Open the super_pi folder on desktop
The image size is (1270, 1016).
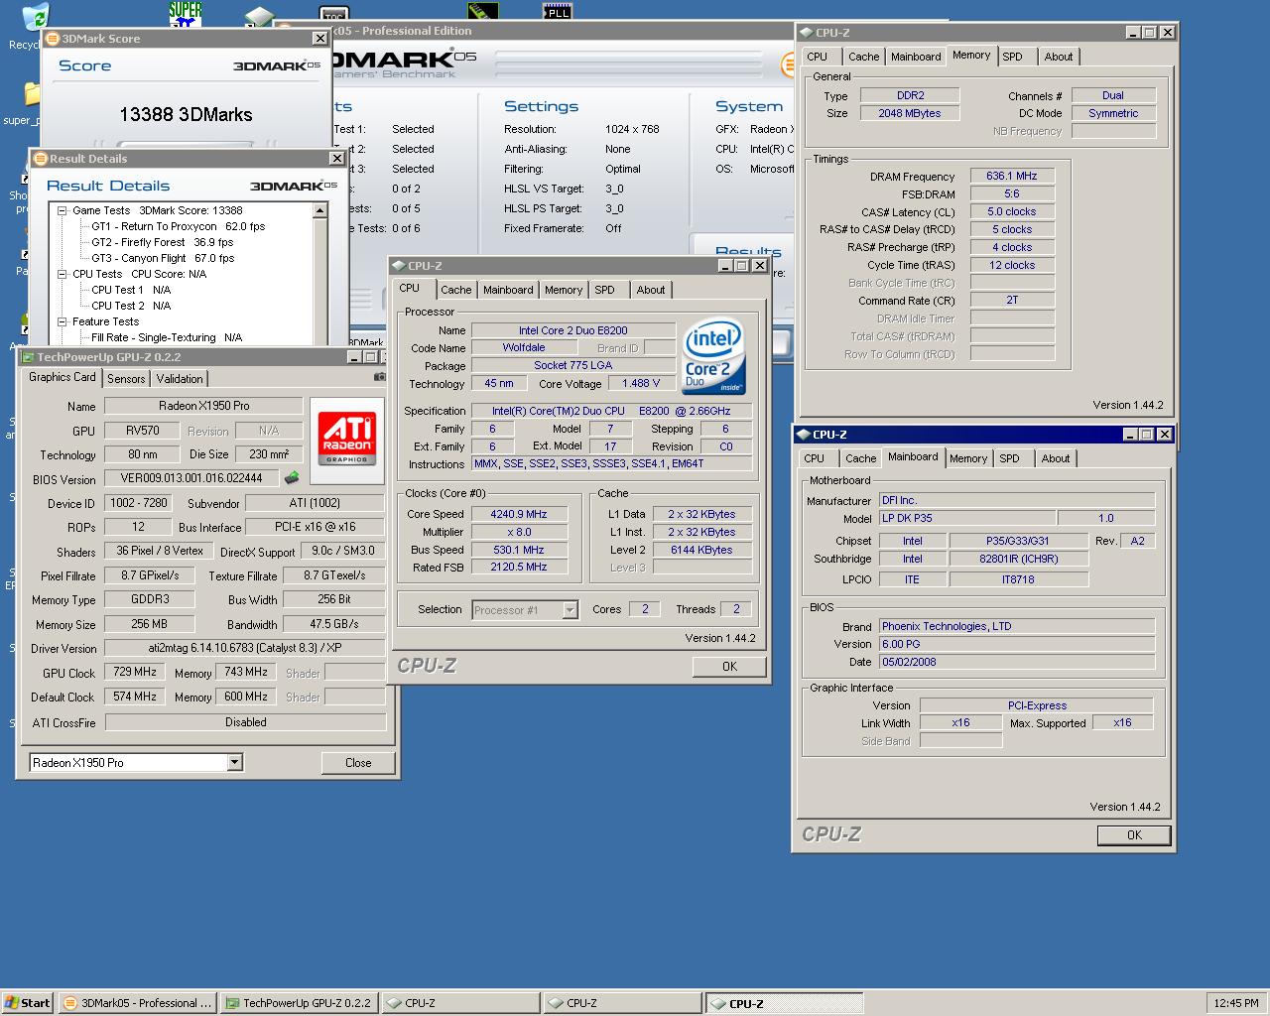click(x=32, y=94)
